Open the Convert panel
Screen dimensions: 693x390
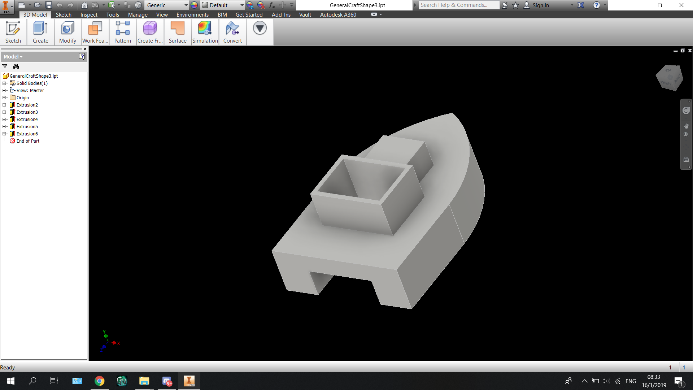point(232,32)
